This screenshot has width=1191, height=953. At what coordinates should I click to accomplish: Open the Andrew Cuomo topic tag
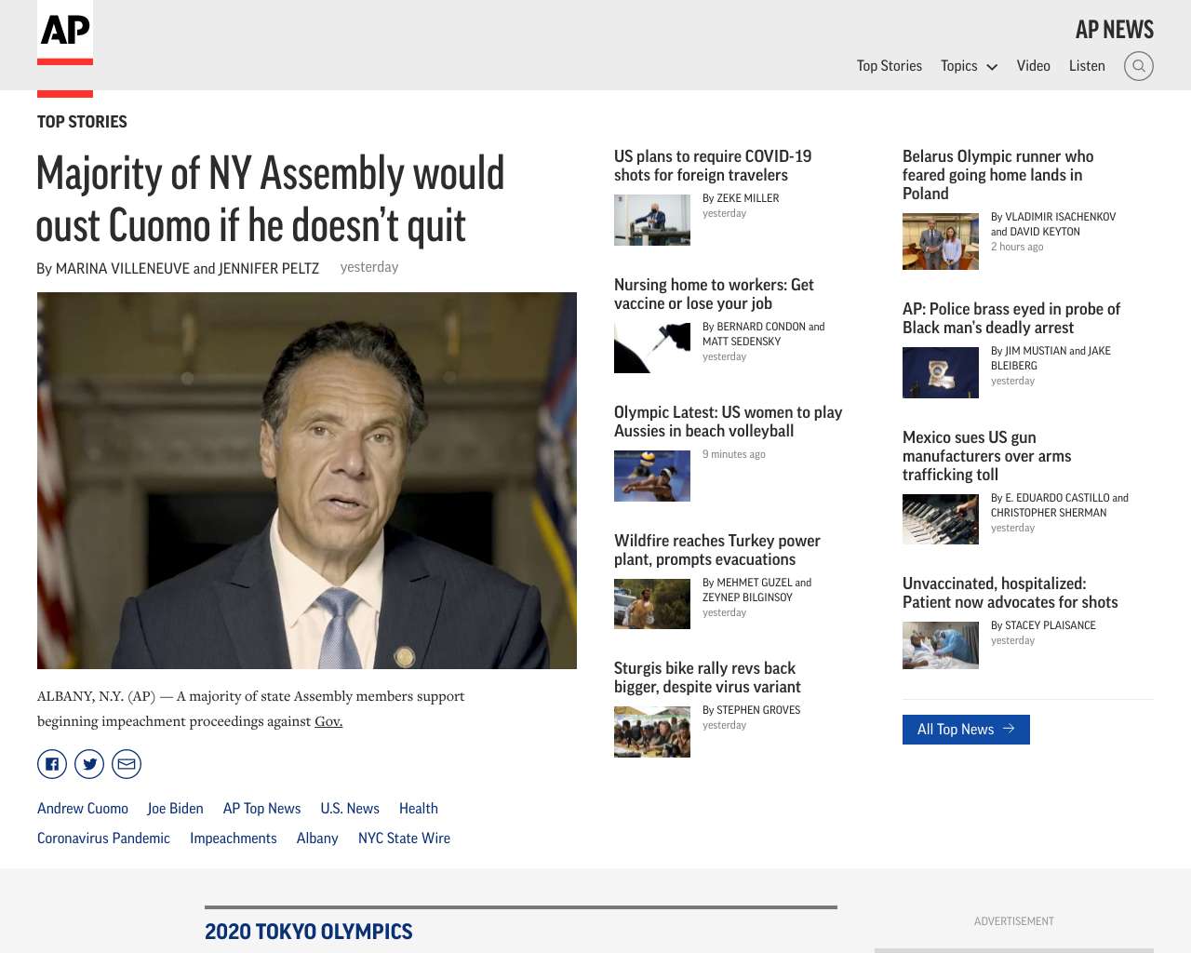pos(83,809)
